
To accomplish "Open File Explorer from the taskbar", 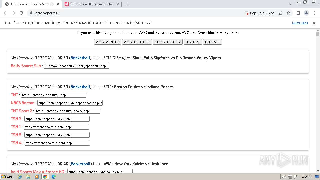I will point(28,177).
